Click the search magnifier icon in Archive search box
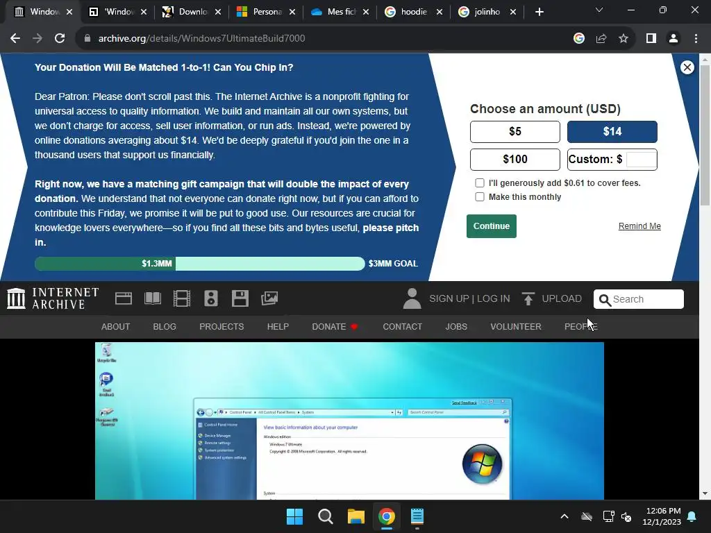Screen dimensions: 711x533 pyautogui.click(x=605, y=300)
